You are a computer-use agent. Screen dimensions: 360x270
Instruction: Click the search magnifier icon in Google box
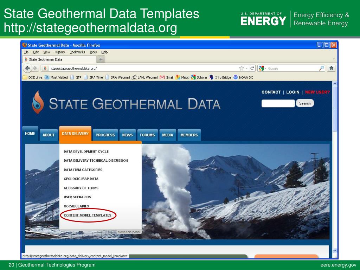322,68
